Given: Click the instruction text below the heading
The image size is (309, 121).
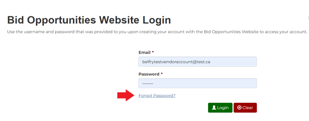Looking at the screenshot, I should [x=157, y=32].
